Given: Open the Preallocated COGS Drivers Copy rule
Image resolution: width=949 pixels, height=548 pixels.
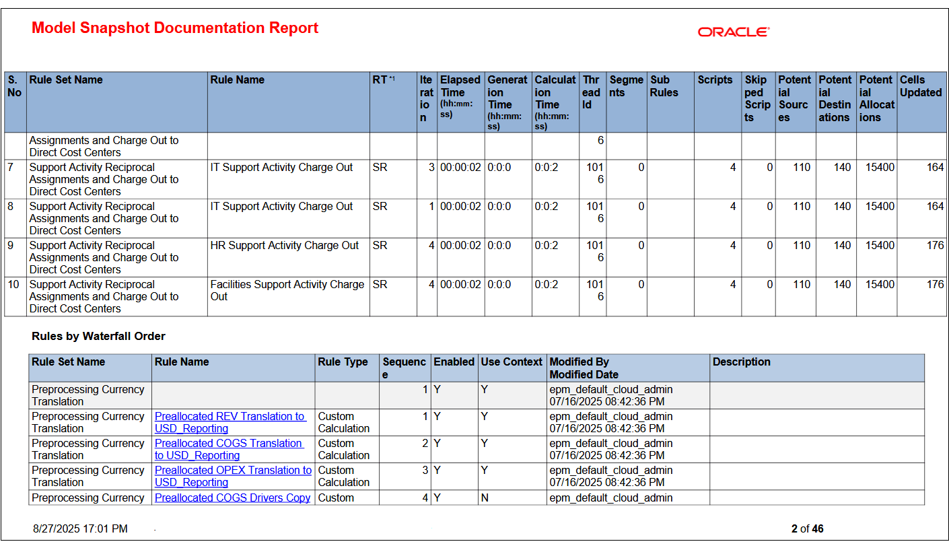Looking at the screenshot, I should click(232, 498).
